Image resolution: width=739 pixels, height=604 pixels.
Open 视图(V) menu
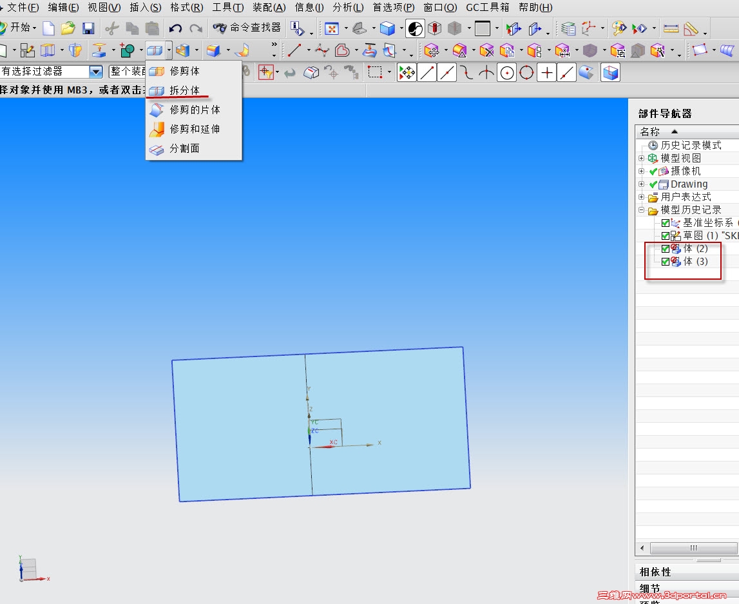[104, 7]
